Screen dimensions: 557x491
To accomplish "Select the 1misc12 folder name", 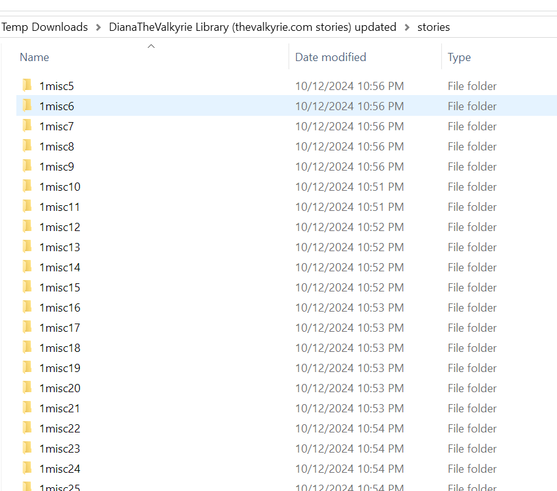I will pyautogui.click(x=60, y=227).
